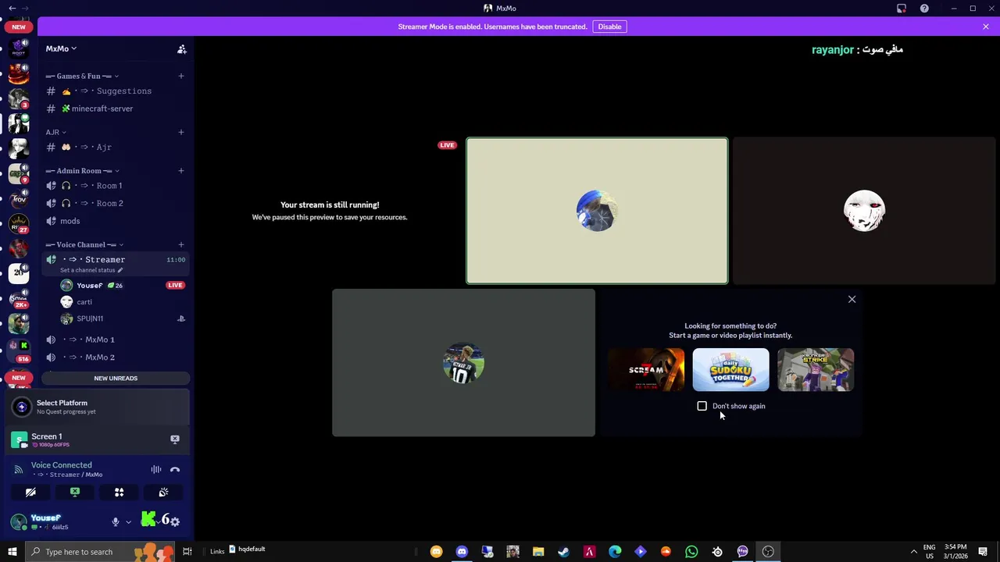Join the Room 1 voice channel
Image resolution: width=1000 pixels, height=562 pixels.
click(116, 186)
